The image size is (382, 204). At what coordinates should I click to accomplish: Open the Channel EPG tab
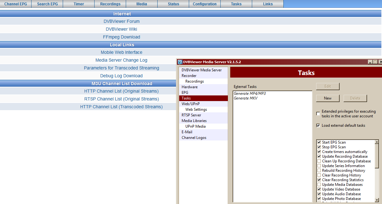pos(16,4)
